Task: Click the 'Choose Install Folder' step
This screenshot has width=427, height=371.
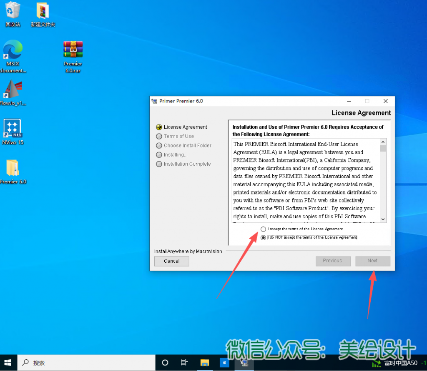Action: click(x=187, y=146)
